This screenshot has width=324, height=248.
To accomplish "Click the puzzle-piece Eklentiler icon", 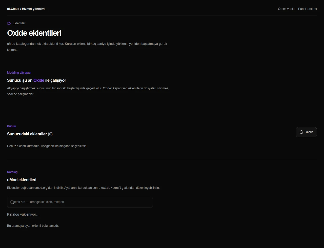I will pos(9,23).
